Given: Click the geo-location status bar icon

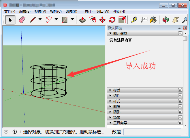Looking at the screenshot, I should point(6,132).
